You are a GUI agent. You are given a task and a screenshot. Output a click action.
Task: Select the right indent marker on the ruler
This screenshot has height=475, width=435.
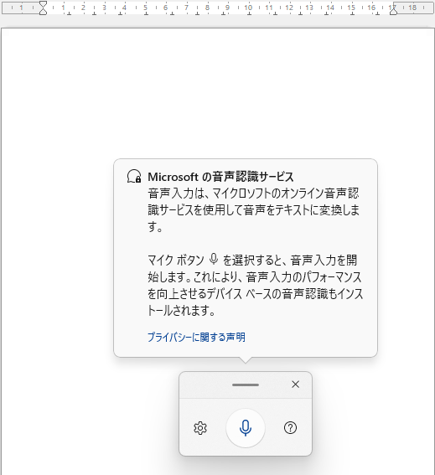[x=393, y=11]
